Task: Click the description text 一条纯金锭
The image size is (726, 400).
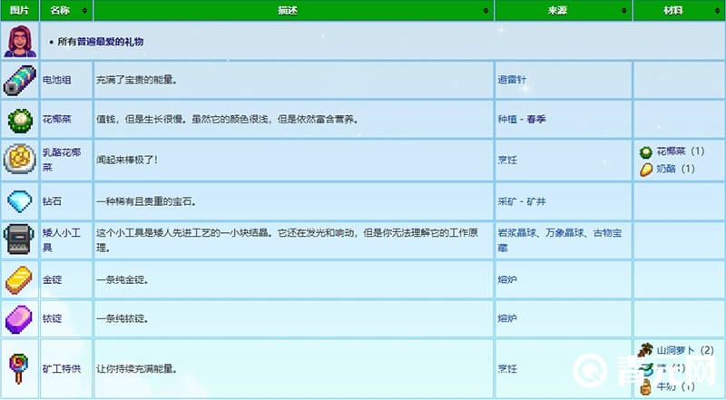Action: [x=123, y=279]
